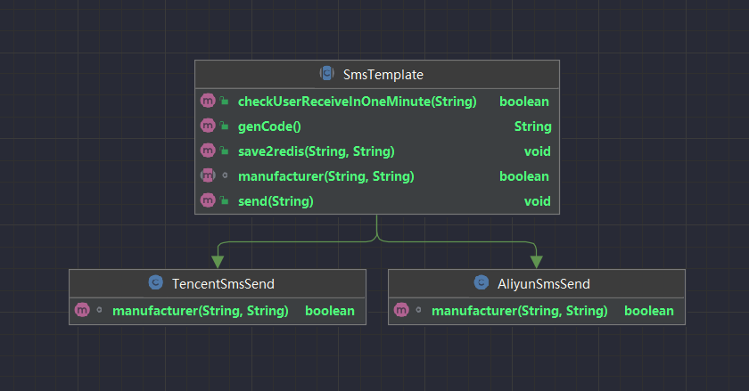Click the public lock icon beside save2redis
Viewport: 749px width, 391px height.
click(x=224, y=151)
